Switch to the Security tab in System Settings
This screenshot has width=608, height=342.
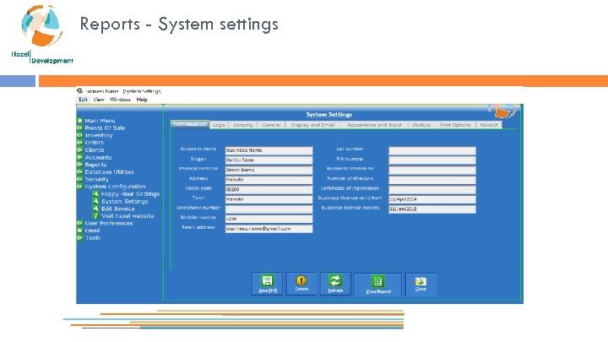(243, 125)
